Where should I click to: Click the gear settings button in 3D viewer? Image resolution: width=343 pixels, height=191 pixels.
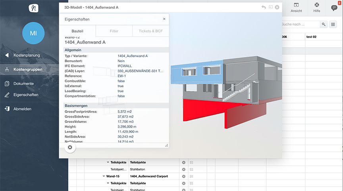[x=70, y=147]
